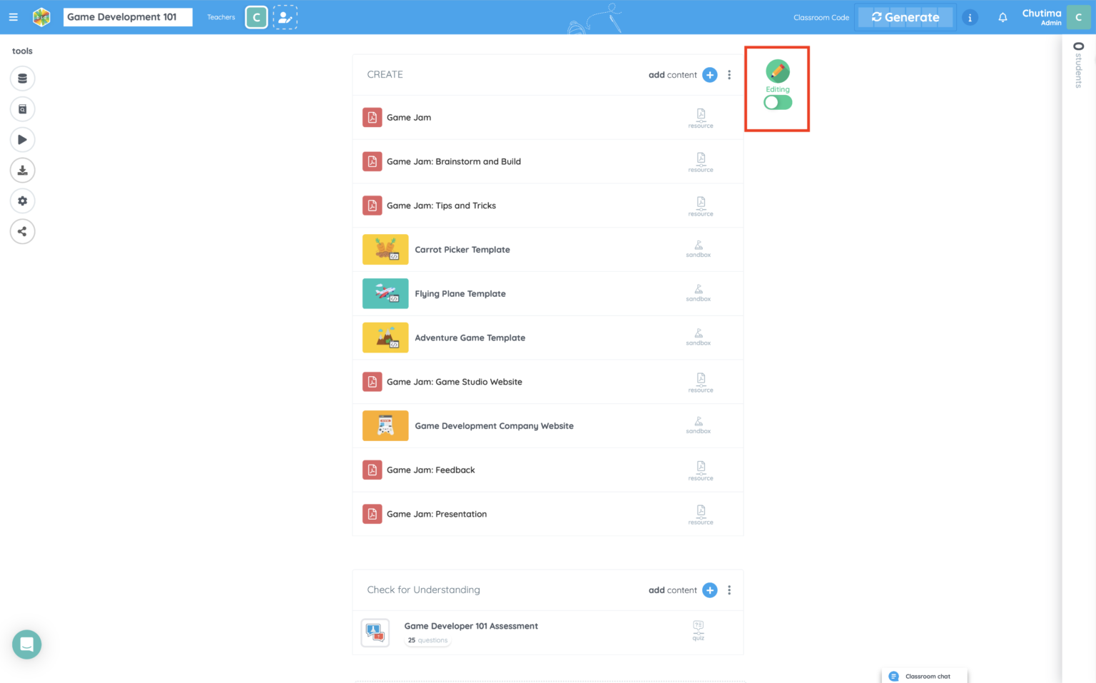Open classroom settings with the gear icon
The height and width of the screenshot is (683, 1096).
(22, 201)
